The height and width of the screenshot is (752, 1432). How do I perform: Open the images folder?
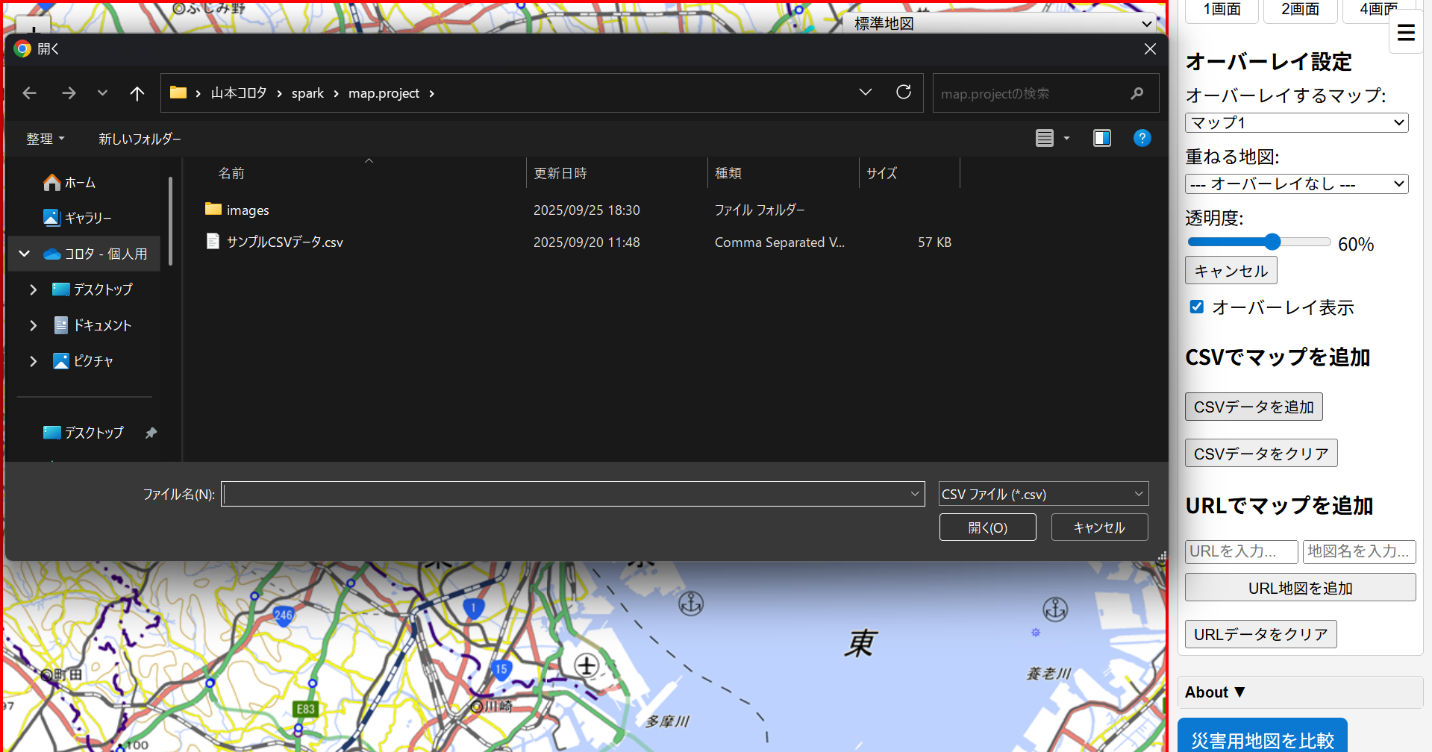click(247, 210)
